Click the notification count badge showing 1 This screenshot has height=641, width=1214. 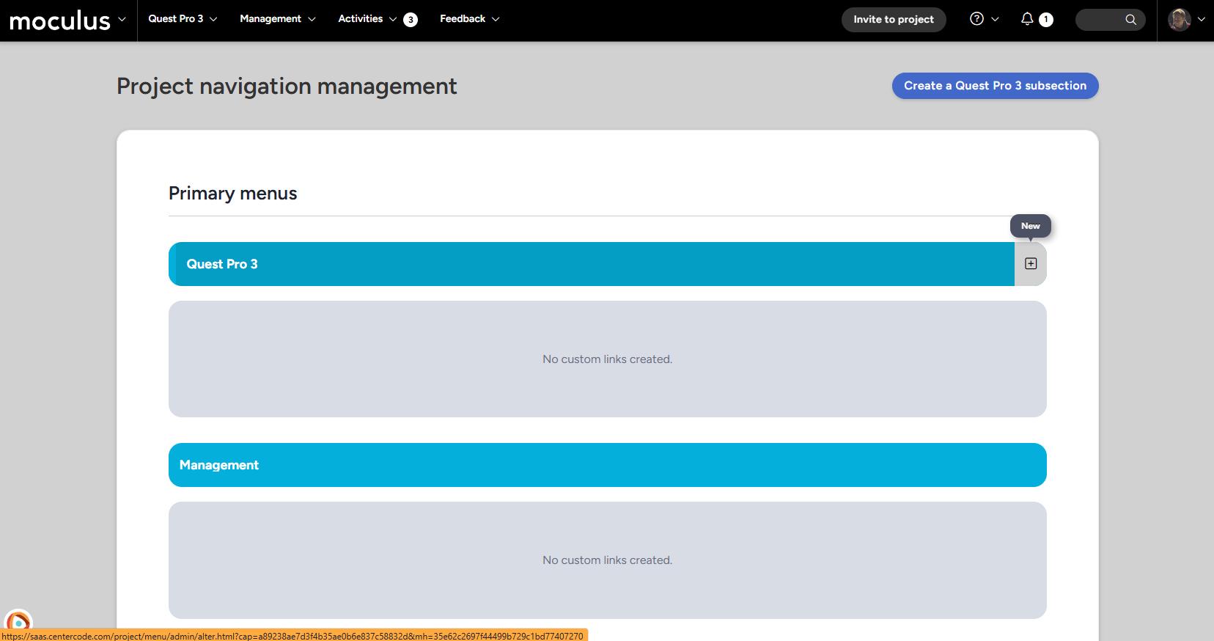click(x=1046, y=20)
